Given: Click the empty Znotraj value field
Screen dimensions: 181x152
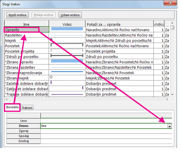Looking at the screenshot, I should coord(106,141).
